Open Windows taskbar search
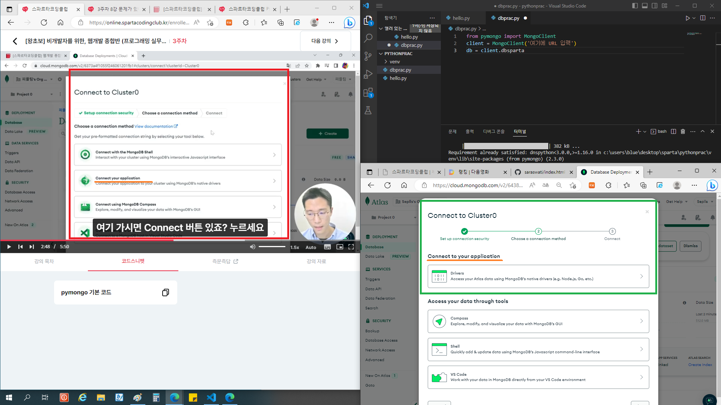Screen dimensions: 721x405 [27, 397]
